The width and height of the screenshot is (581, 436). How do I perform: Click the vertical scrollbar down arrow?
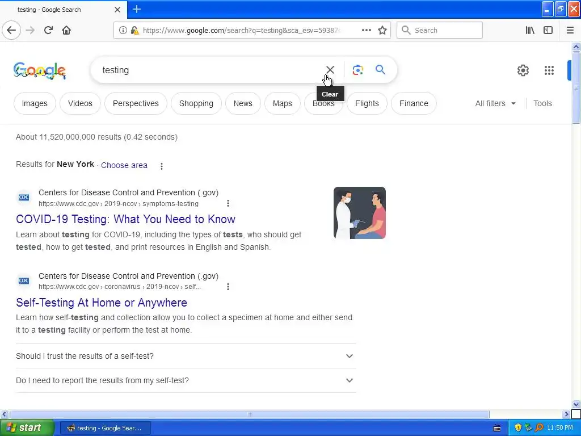click(576, 404)
